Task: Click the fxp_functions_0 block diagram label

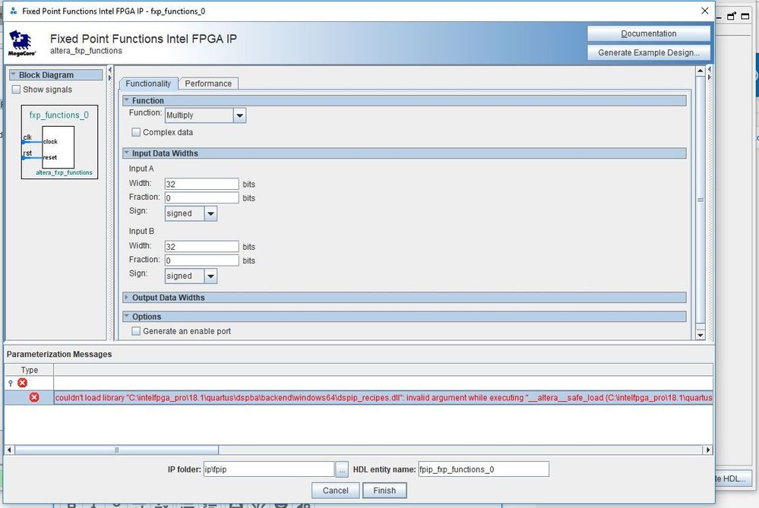Action: (x=59, y=115)
